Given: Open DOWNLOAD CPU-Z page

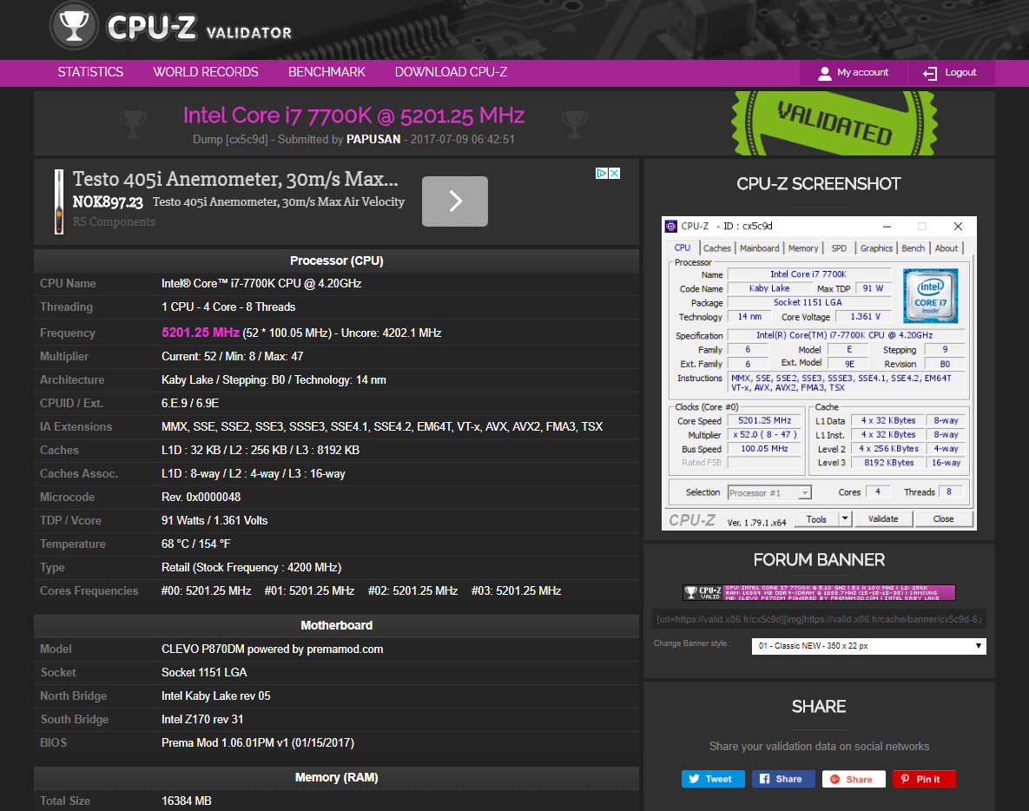Looking at the screenshot, I should coord(451,72).
